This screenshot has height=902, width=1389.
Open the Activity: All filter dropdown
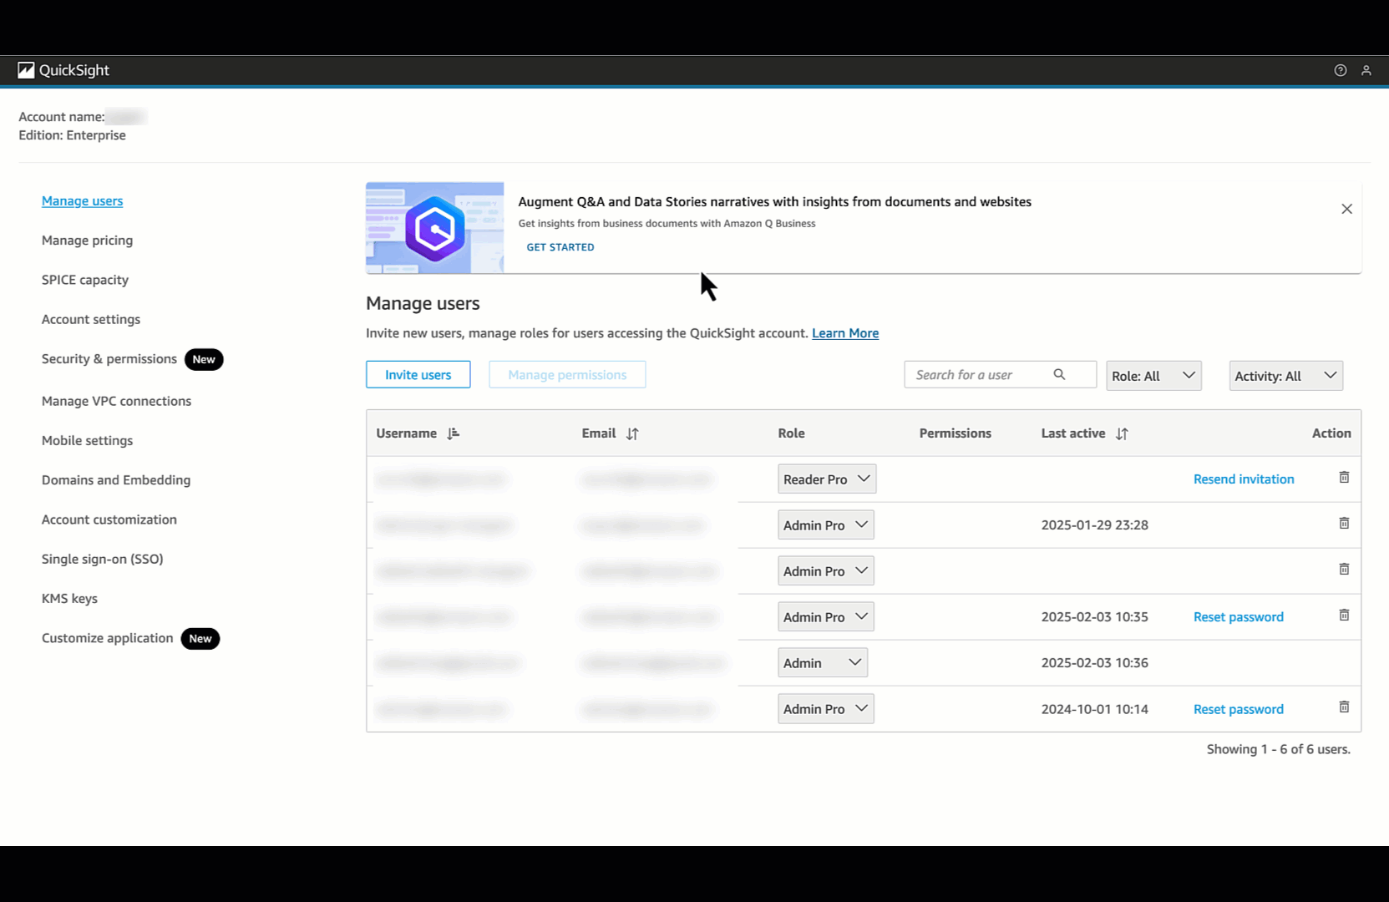pyautogui.click(x=1286, y=376)
